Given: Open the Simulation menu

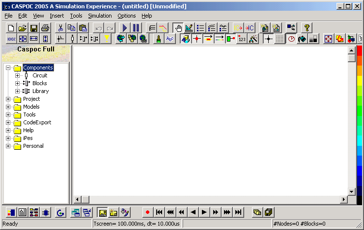Looking at the screenshot, I should point(100,16).
